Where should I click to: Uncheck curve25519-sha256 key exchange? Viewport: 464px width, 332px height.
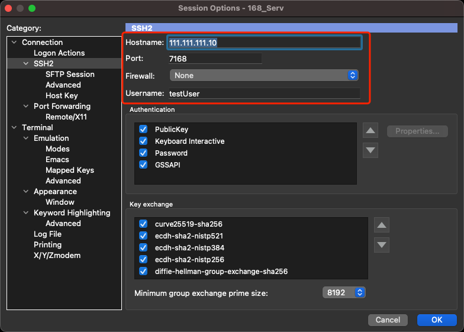click(143, 224)
